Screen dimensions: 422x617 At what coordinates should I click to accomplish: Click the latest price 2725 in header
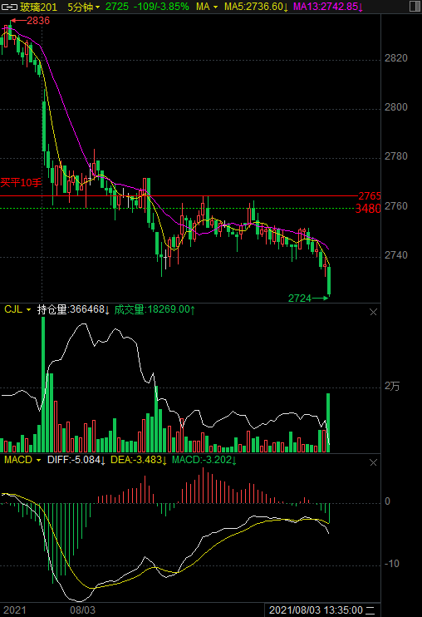coord(116,7)
